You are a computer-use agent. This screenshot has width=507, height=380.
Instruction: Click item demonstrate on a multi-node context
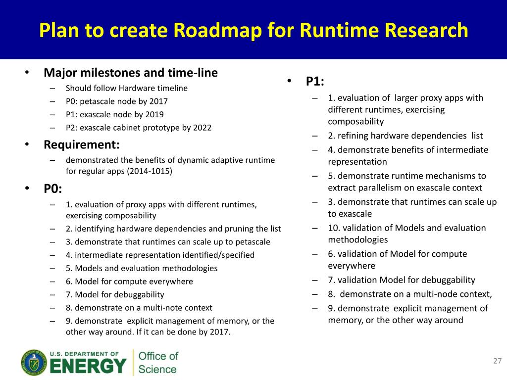tap(409, 294)
